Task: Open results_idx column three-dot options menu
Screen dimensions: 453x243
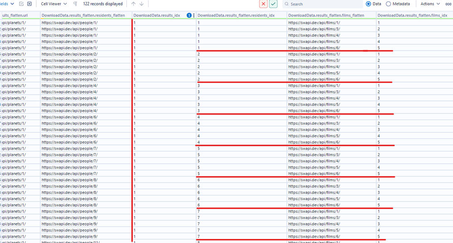Action: (x=194, y=15)
